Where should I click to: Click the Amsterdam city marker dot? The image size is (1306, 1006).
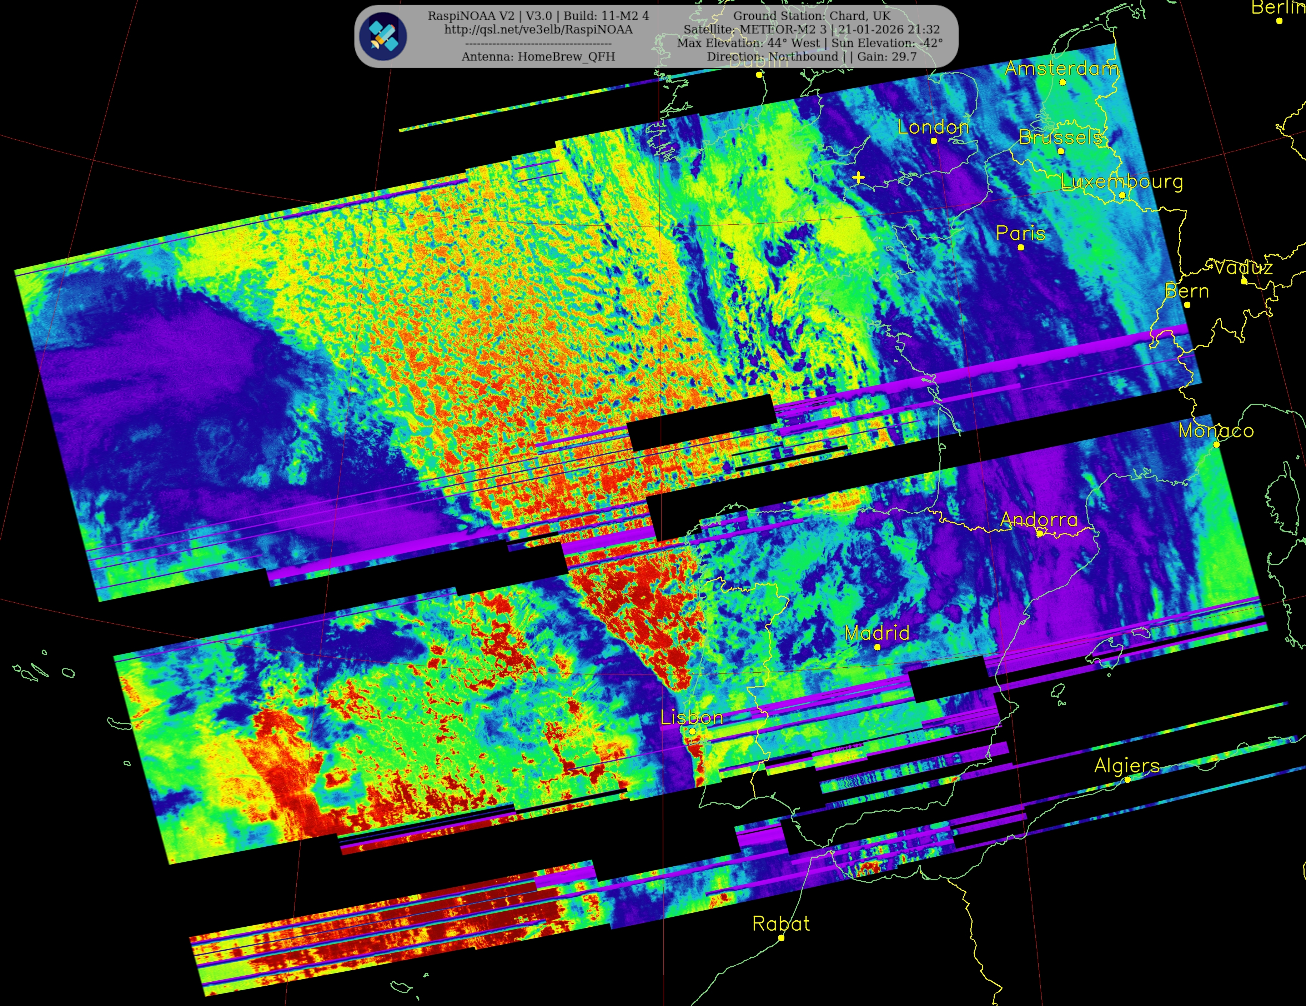[1063, 83]
